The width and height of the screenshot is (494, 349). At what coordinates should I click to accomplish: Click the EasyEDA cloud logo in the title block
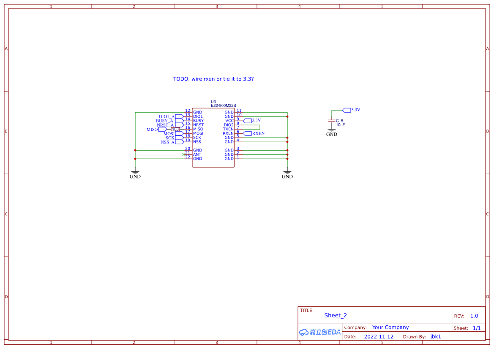[x=319, y=333]
